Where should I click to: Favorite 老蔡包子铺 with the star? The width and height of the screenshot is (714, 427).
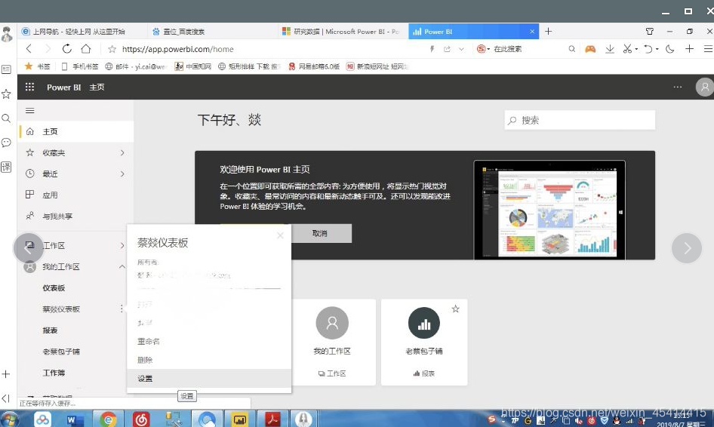tap(455, 309)
